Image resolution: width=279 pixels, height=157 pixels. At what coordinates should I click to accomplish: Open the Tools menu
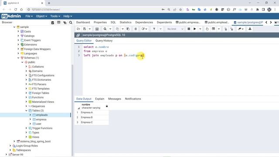tap(55, 16)
